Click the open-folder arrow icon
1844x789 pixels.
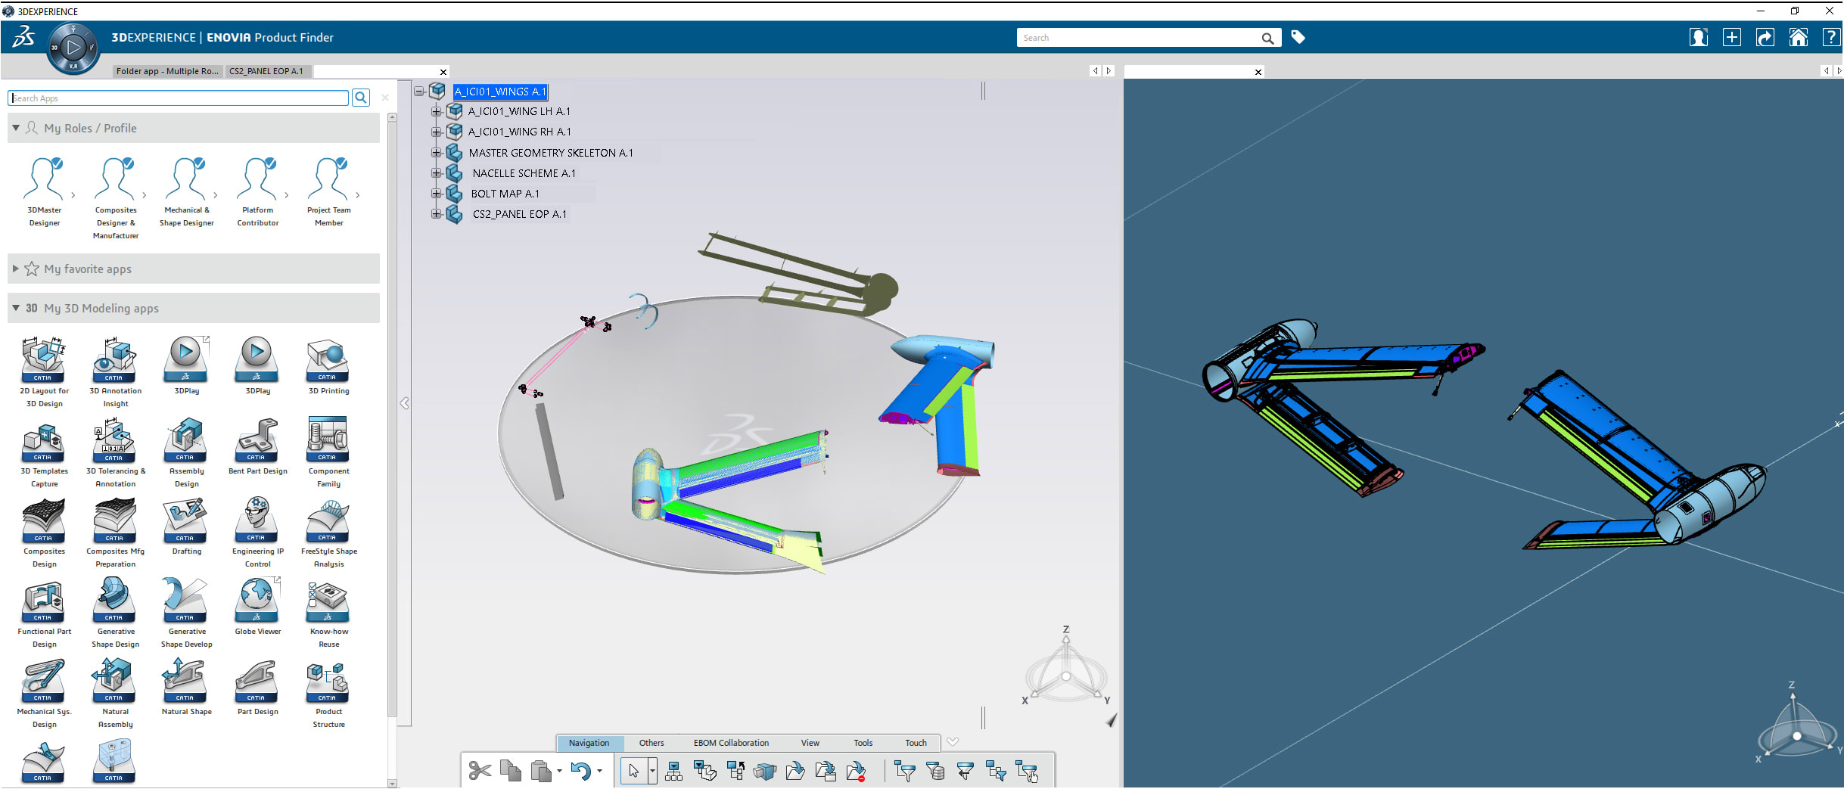(x=795, y=771)
